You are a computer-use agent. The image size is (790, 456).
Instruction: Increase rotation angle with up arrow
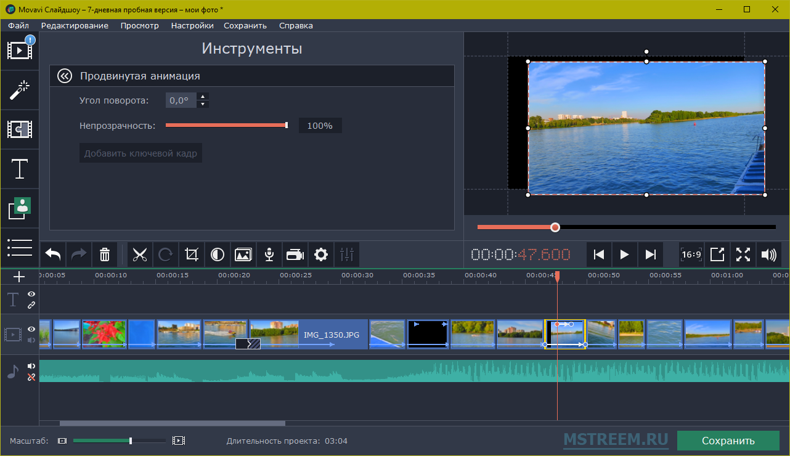coord(203,96)
